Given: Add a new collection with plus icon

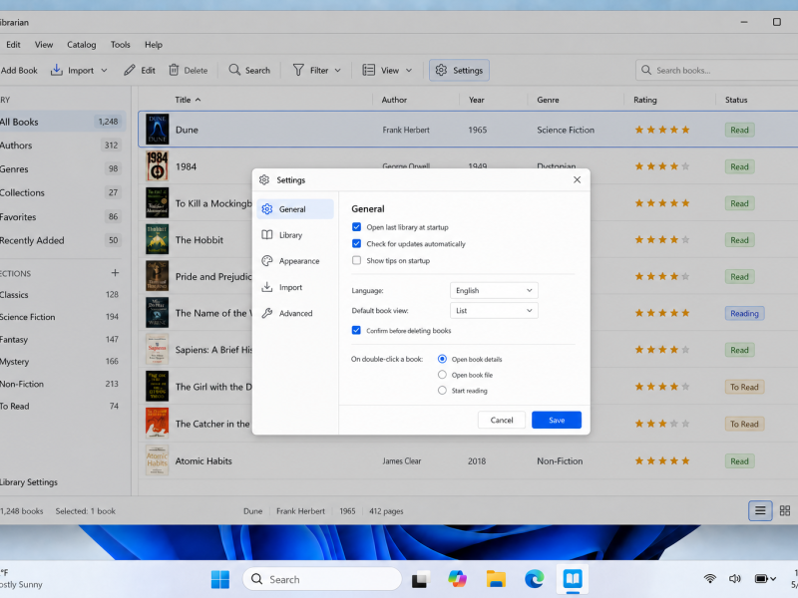Looking at the screenshot, I should point(115,273).
